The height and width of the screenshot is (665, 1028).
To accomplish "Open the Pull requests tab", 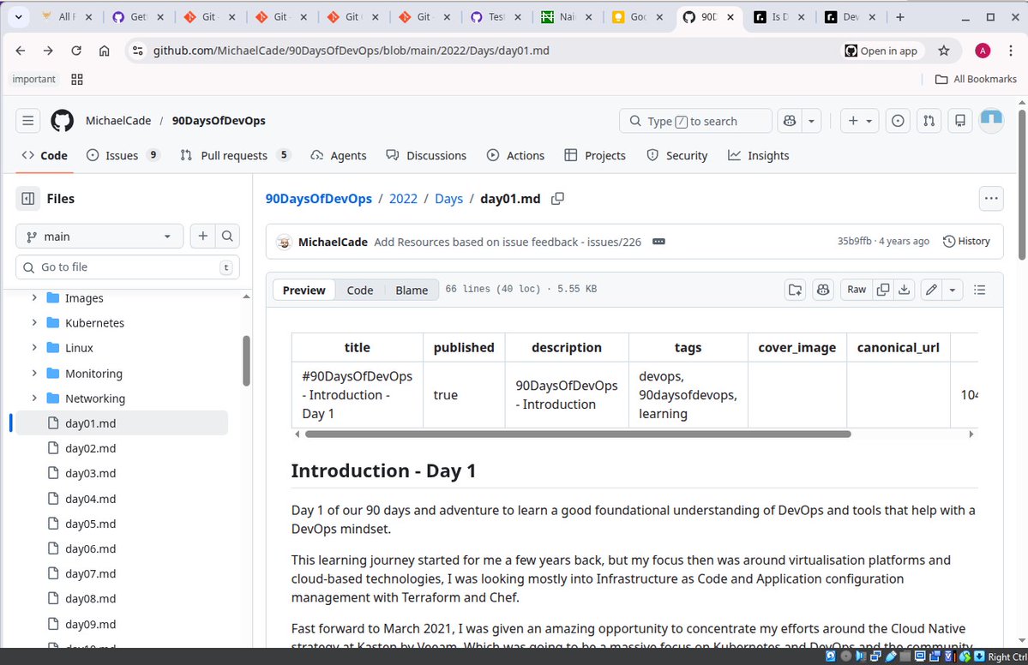I will click(235, 155).
